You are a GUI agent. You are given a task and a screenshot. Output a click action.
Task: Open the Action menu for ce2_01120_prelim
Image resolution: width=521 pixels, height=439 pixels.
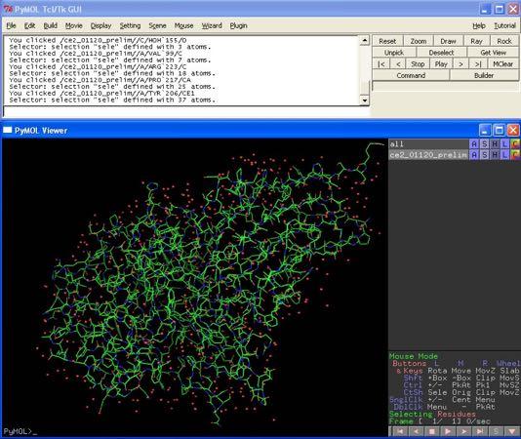[474, 154]
